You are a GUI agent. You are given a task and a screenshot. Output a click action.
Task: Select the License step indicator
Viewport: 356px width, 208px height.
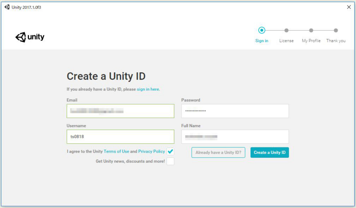[x=286, y=30]
